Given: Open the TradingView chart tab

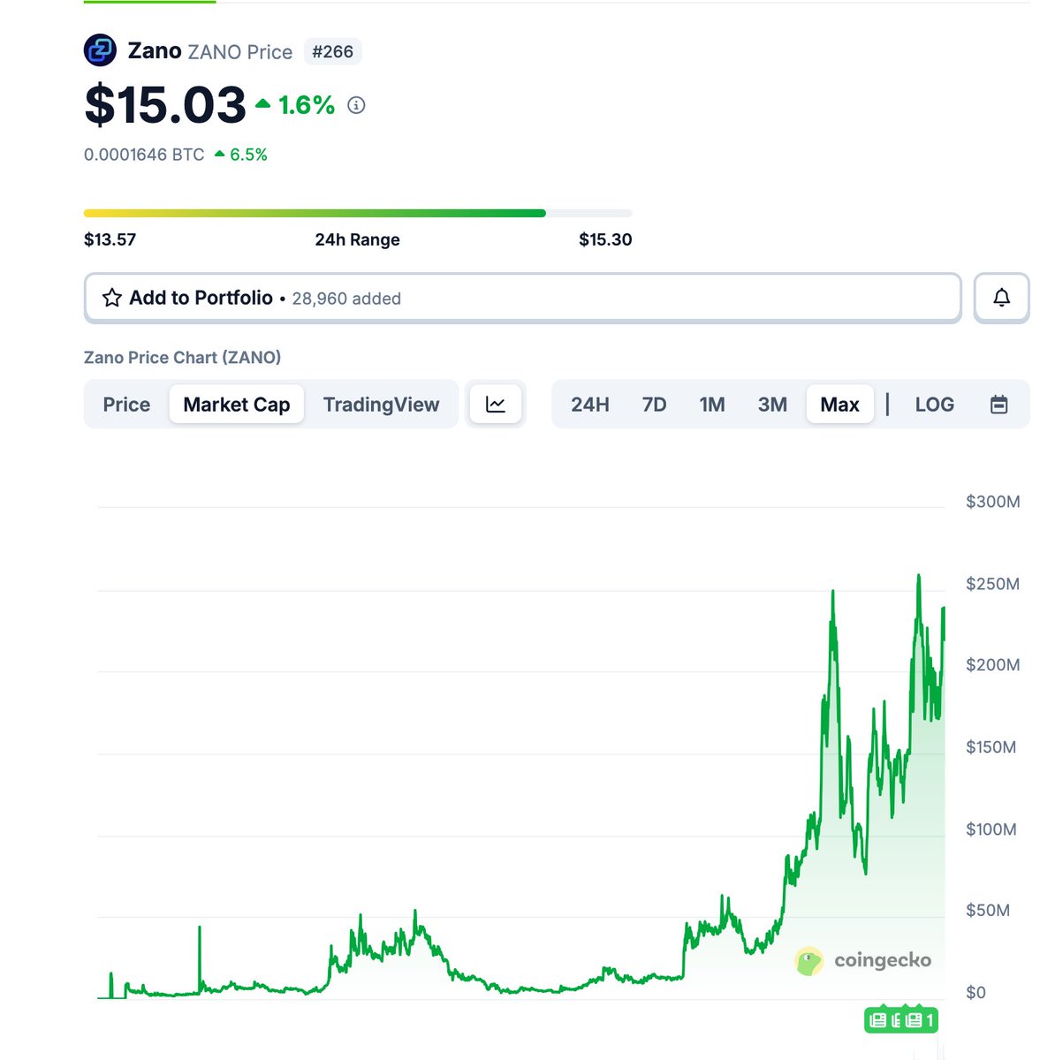Looking at the screenshot, I should 382,404.
